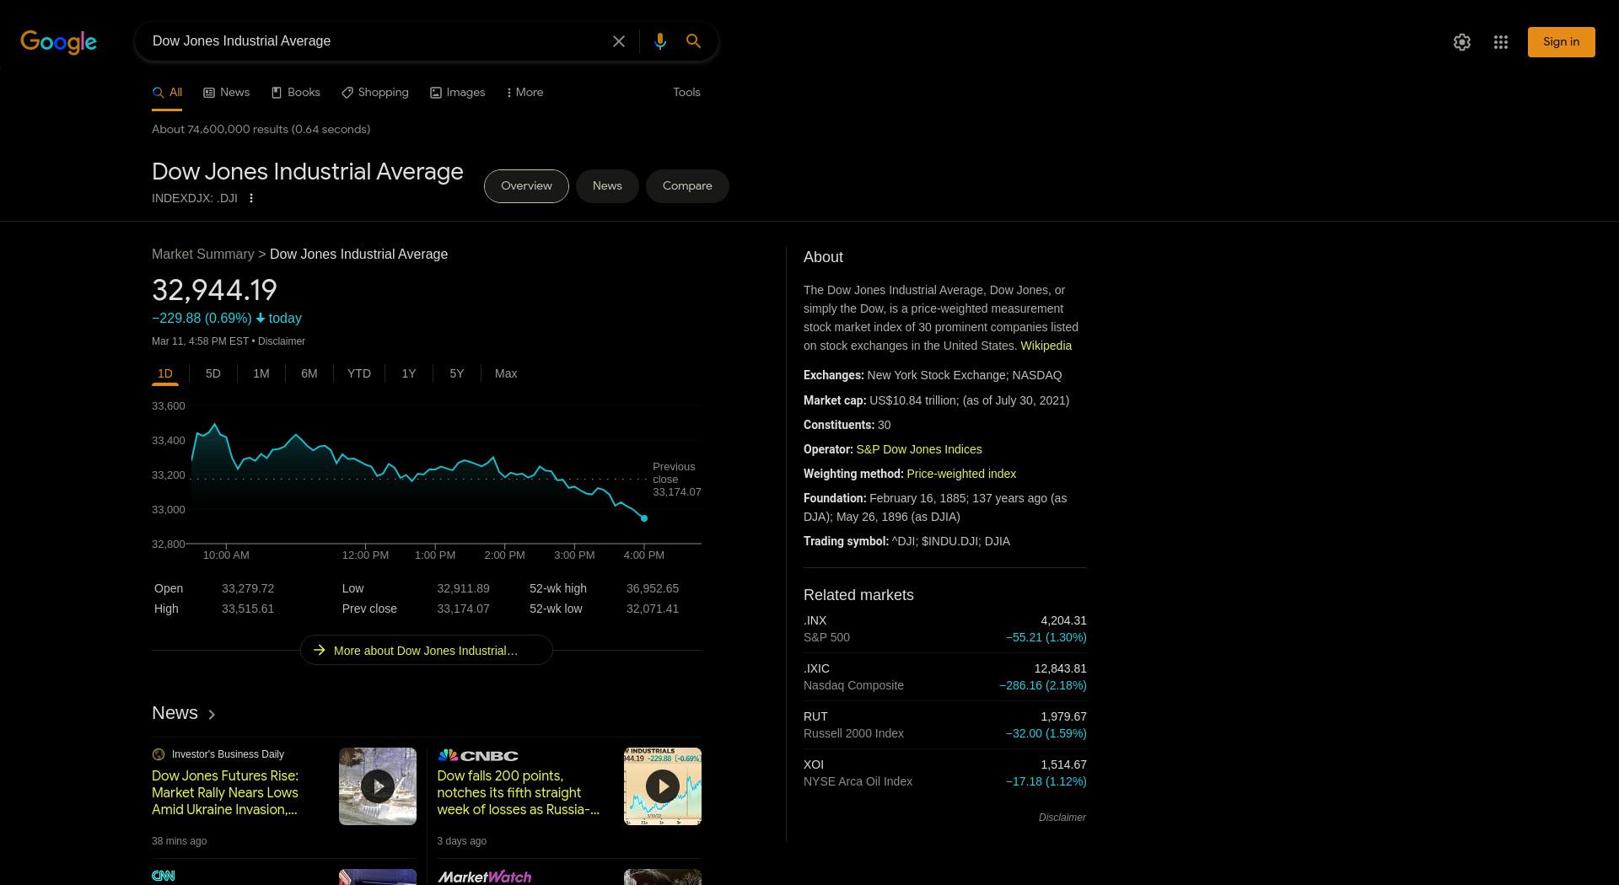Click the Market Summary breadcrumb link

(203, 255)
